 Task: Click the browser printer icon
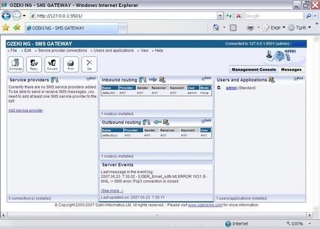[250, 27]
